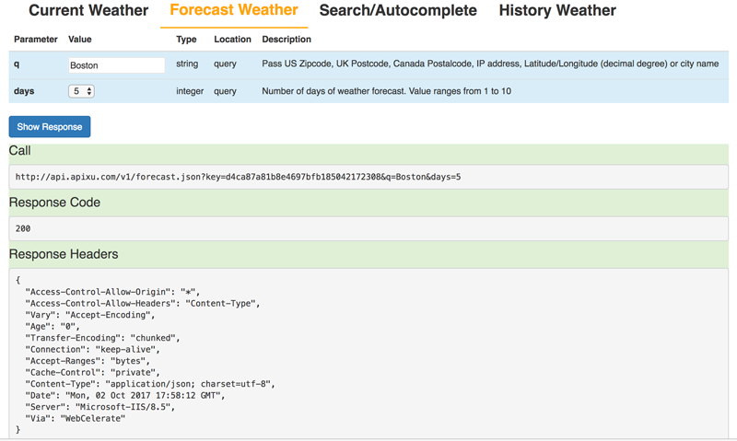Click the 200 response code box
This screenshot has height=441, width=737.
[368, 228]
